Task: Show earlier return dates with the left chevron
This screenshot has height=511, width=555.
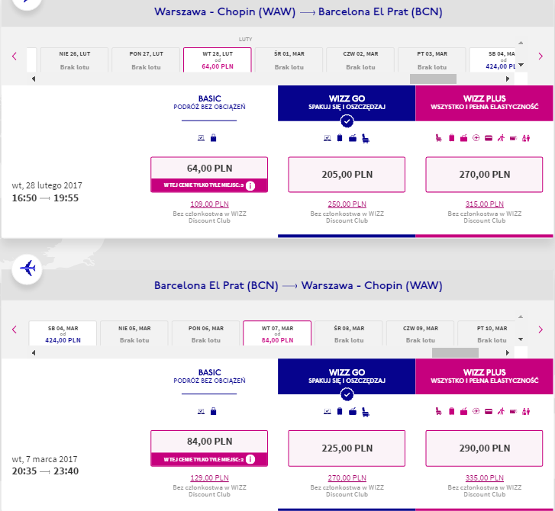Action: [x=15, y=329]
